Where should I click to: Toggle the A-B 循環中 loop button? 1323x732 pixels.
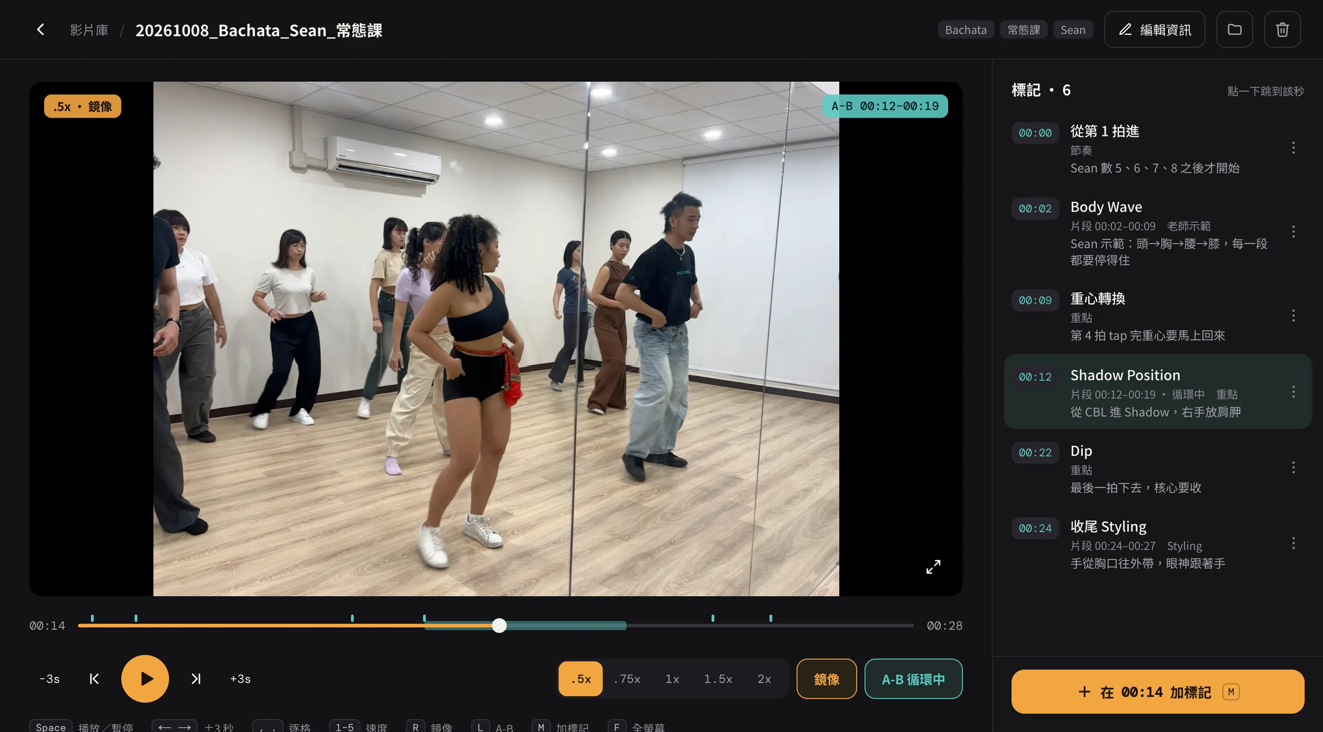[913, 679]
